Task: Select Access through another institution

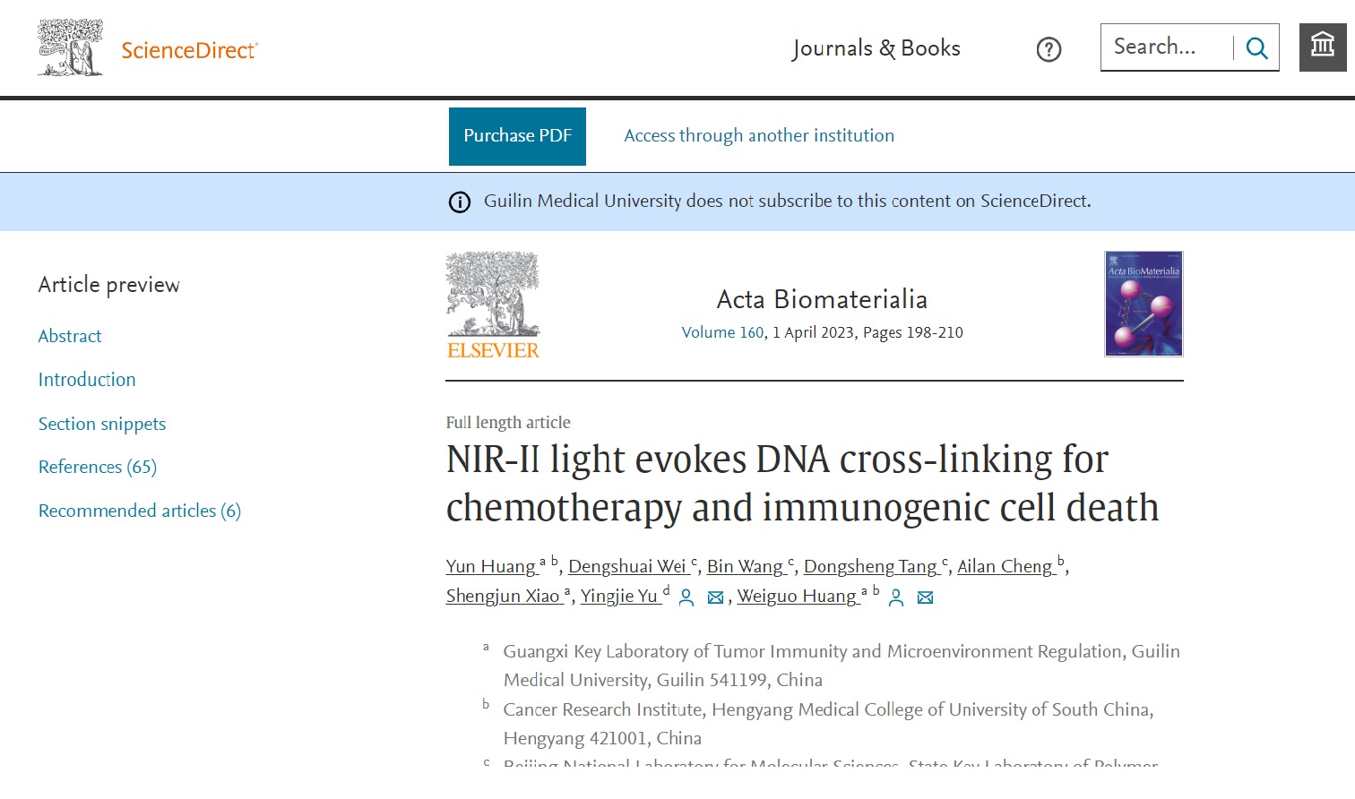Action: [759, 136]
